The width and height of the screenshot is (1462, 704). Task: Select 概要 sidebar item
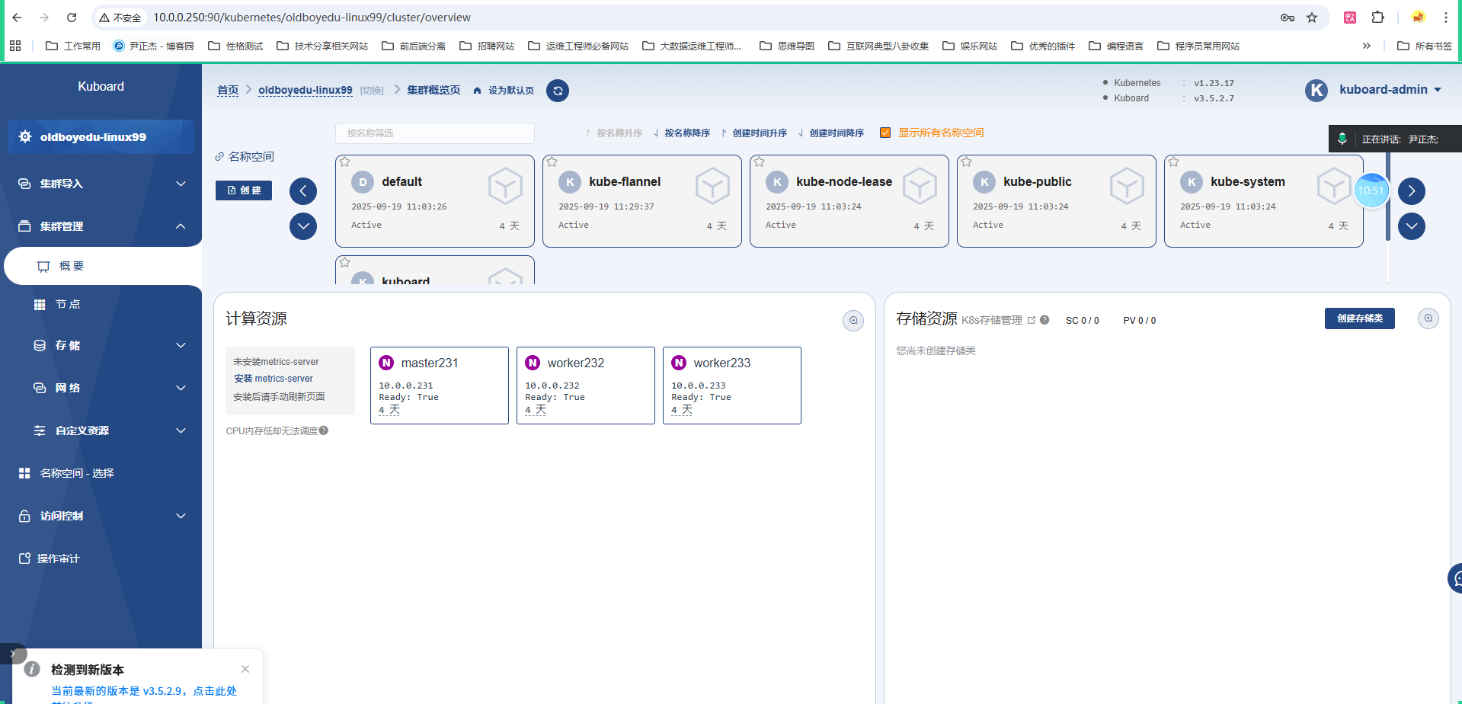pyautogui.click(x=103, y=266)
